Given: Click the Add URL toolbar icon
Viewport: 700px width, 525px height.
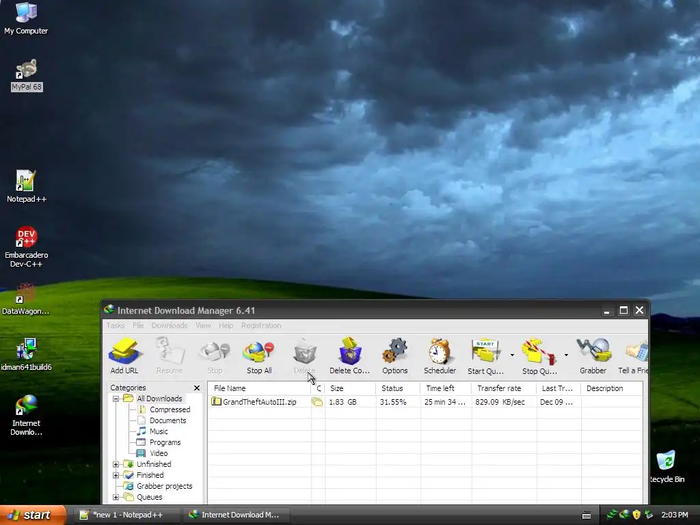Looking at the screenshot, I should point(124,355).
